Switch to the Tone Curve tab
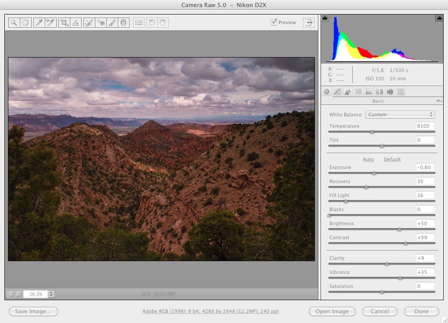 click(337, 92)
